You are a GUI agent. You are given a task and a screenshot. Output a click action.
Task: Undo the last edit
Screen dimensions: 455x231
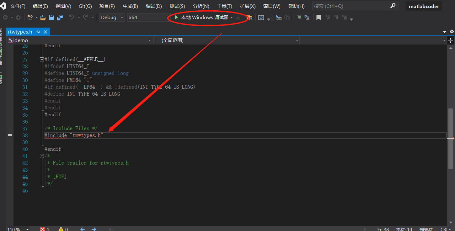point(72,17)
